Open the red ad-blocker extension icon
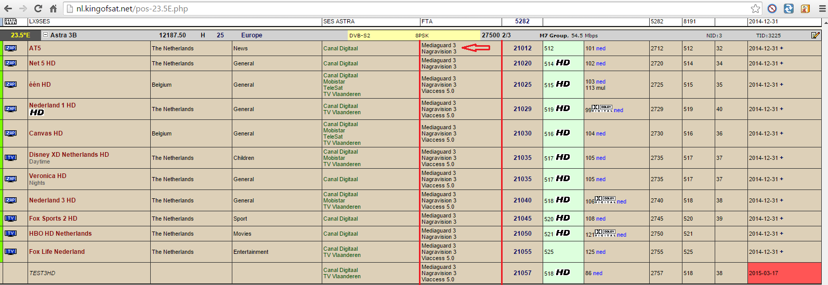This screenshot has width=828, height=285. [772, 8]
